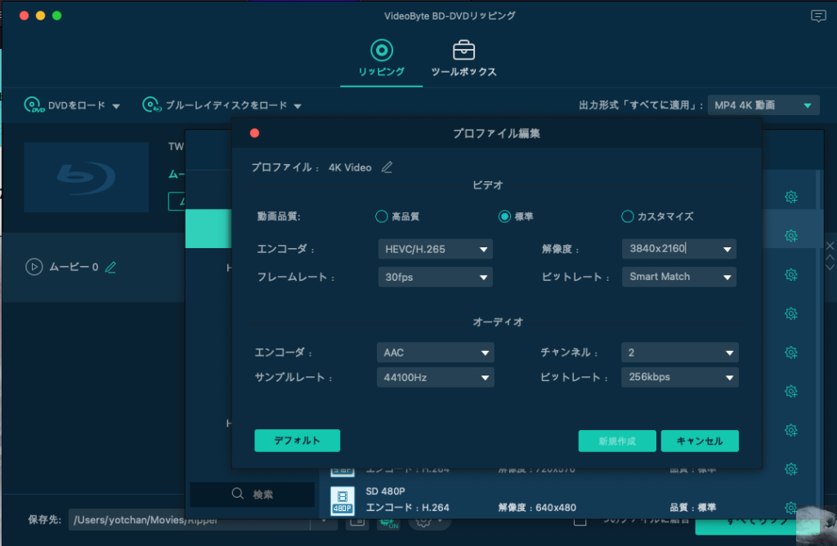Select the カスタマイズ quality radio button
Image resolution: width=837 pixels, height=546 pixels.
coord(627,216)
